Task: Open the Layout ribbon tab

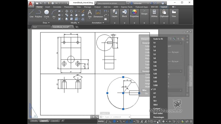Action: coord(164,7)
